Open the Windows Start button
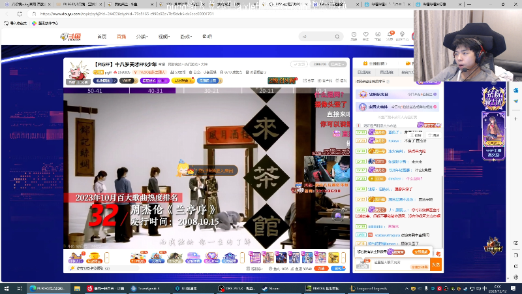 click(6, 288)
